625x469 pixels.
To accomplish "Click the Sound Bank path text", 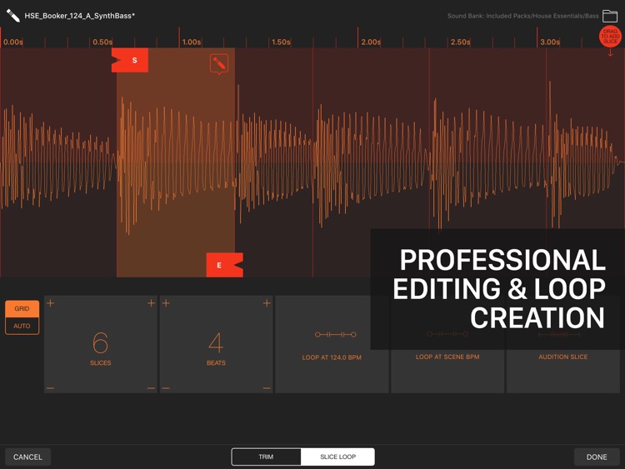I will [x=523, y=16].
